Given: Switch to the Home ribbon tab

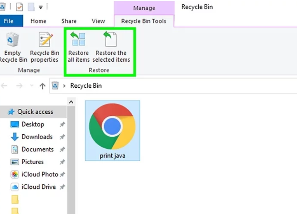Looking at the screenshot, I should tap(38, 21).
